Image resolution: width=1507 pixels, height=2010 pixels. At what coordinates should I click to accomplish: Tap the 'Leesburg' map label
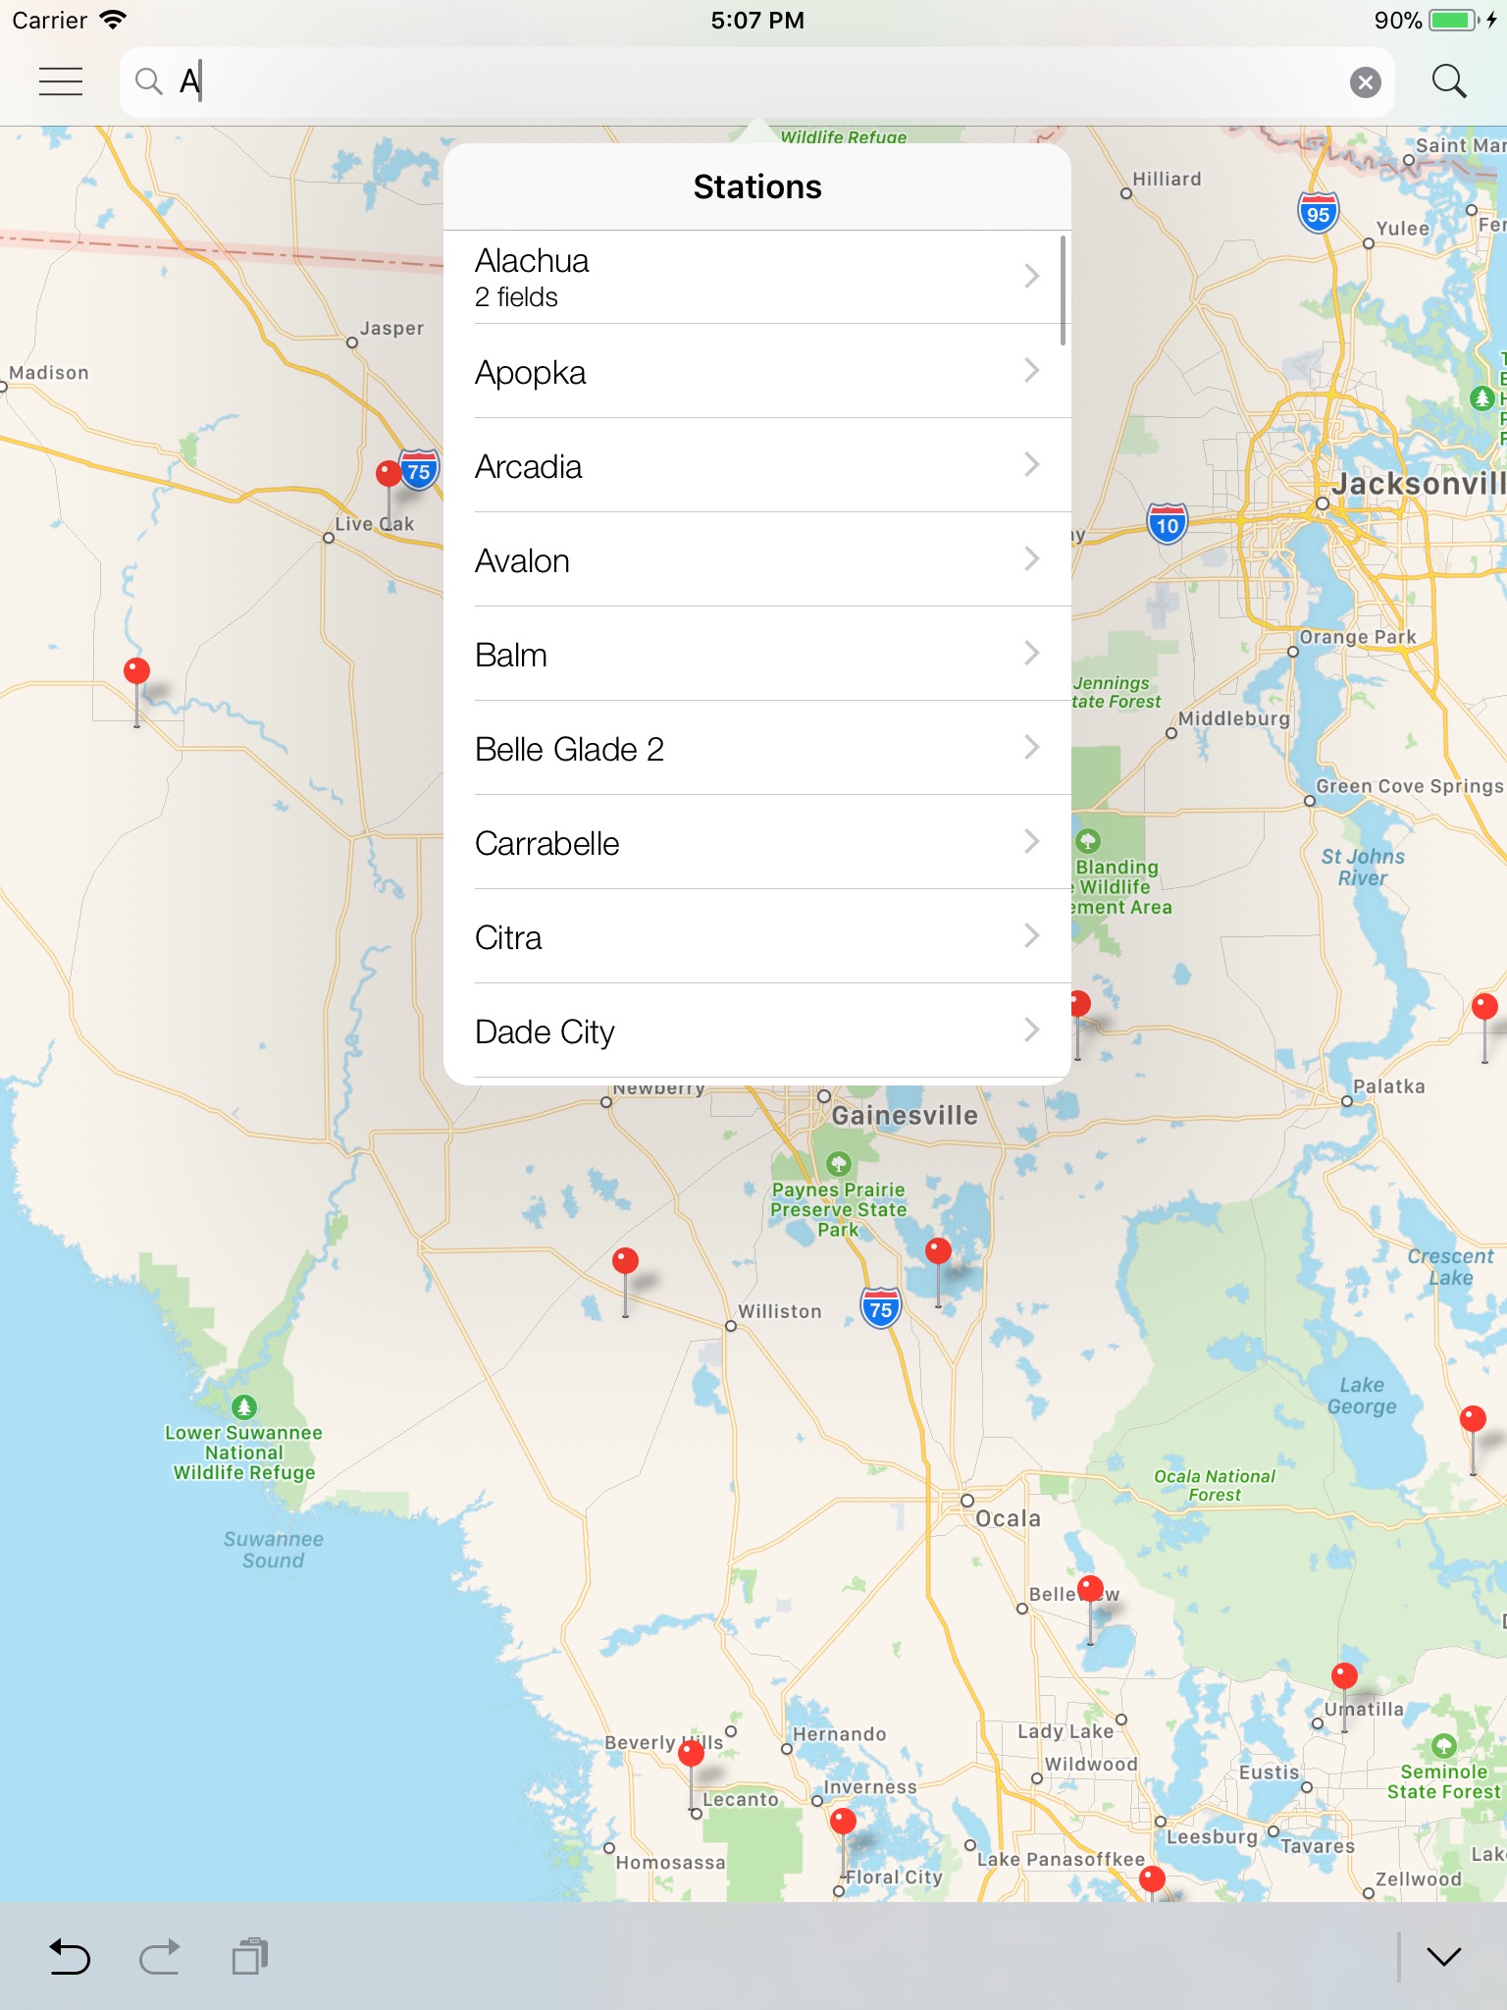(1212, 1836)
